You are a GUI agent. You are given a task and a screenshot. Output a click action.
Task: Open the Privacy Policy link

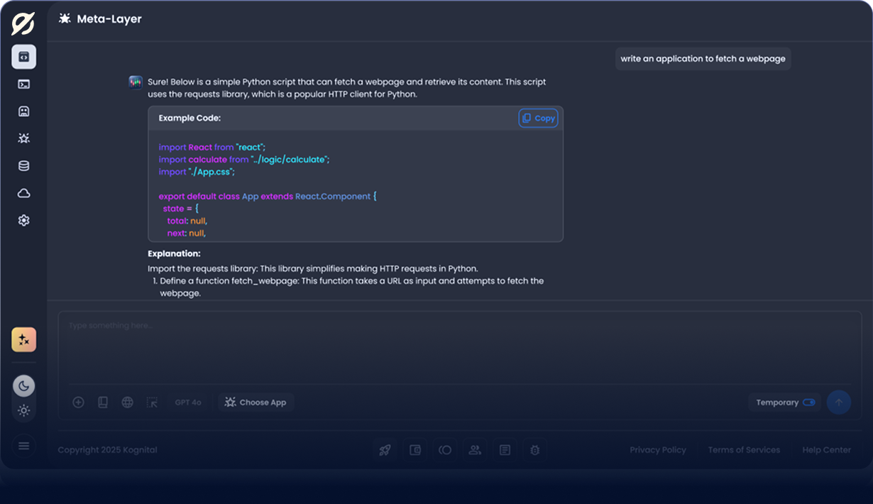tap(657, 450)
